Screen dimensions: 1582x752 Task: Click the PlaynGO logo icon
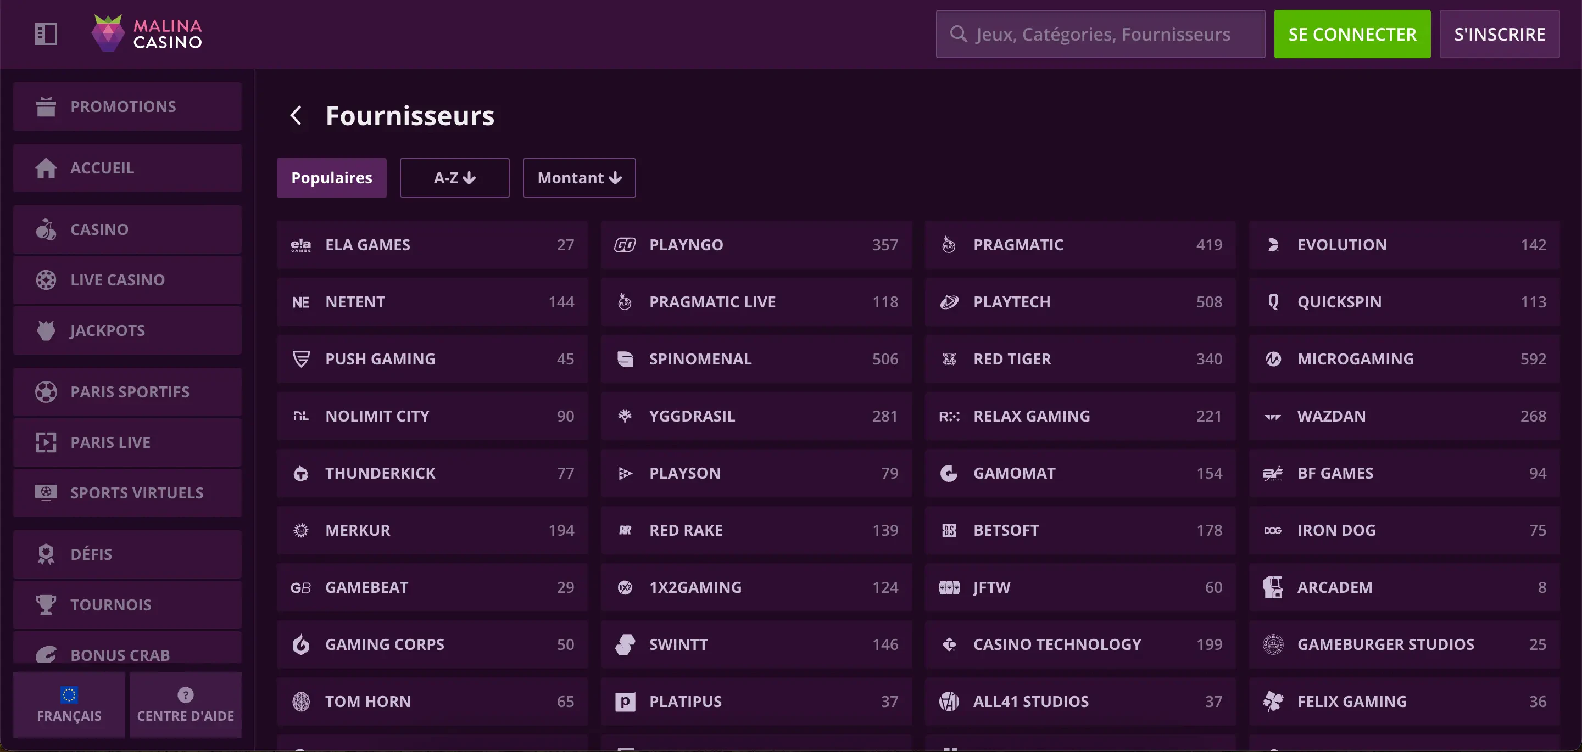[625, 245]
